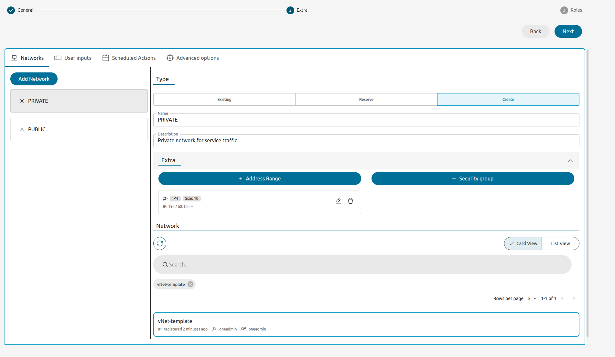Open the Rows per page dropdown

pyautogui.click(x=531, y=298)
